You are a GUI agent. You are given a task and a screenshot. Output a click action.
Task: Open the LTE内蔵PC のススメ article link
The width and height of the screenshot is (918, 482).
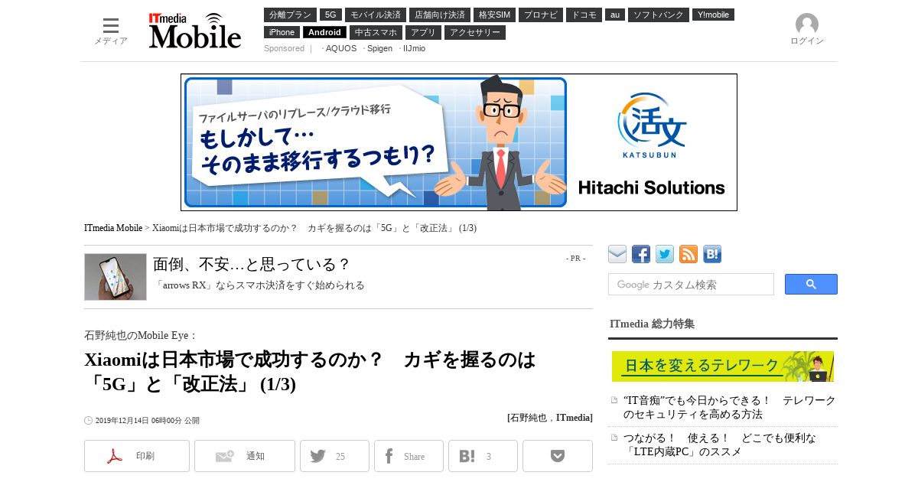point(720,445)
